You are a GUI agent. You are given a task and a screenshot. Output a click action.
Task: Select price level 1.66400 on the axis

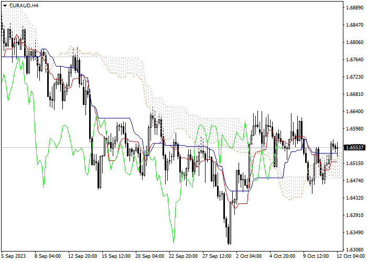(354, 112)
